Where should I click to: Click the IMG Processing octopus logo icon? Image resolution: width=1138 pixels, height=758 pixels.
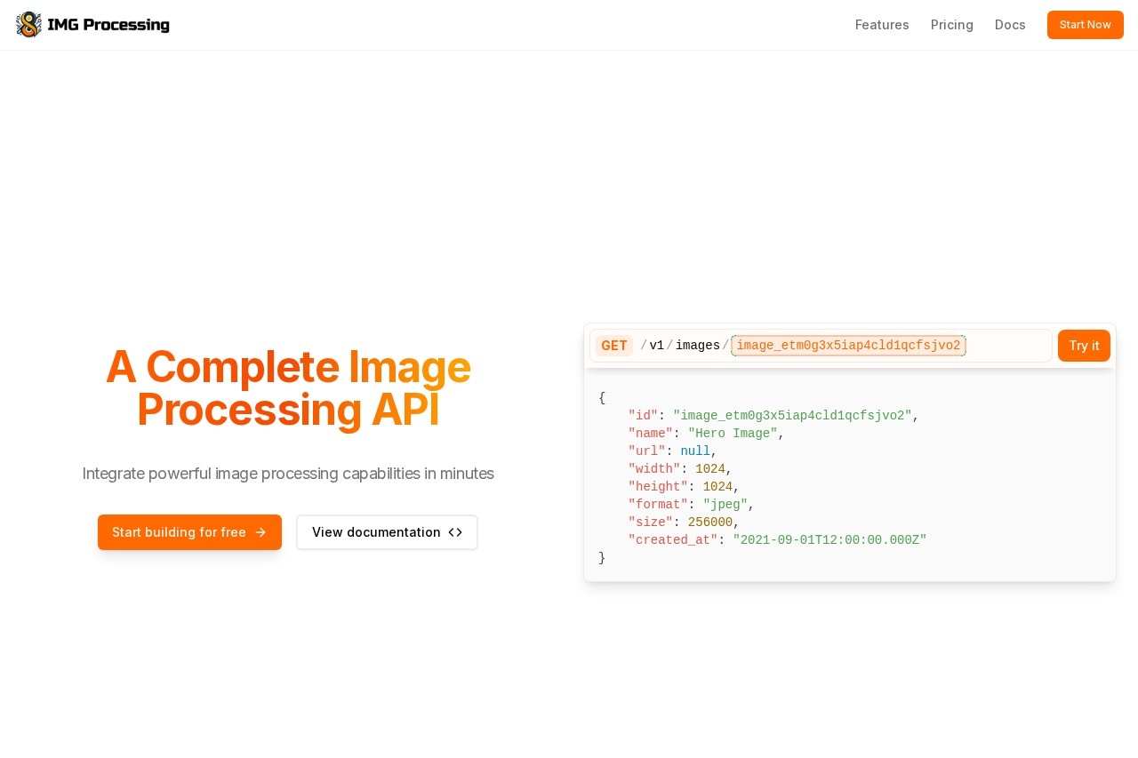pyautogui.click(x=28, y=25)
